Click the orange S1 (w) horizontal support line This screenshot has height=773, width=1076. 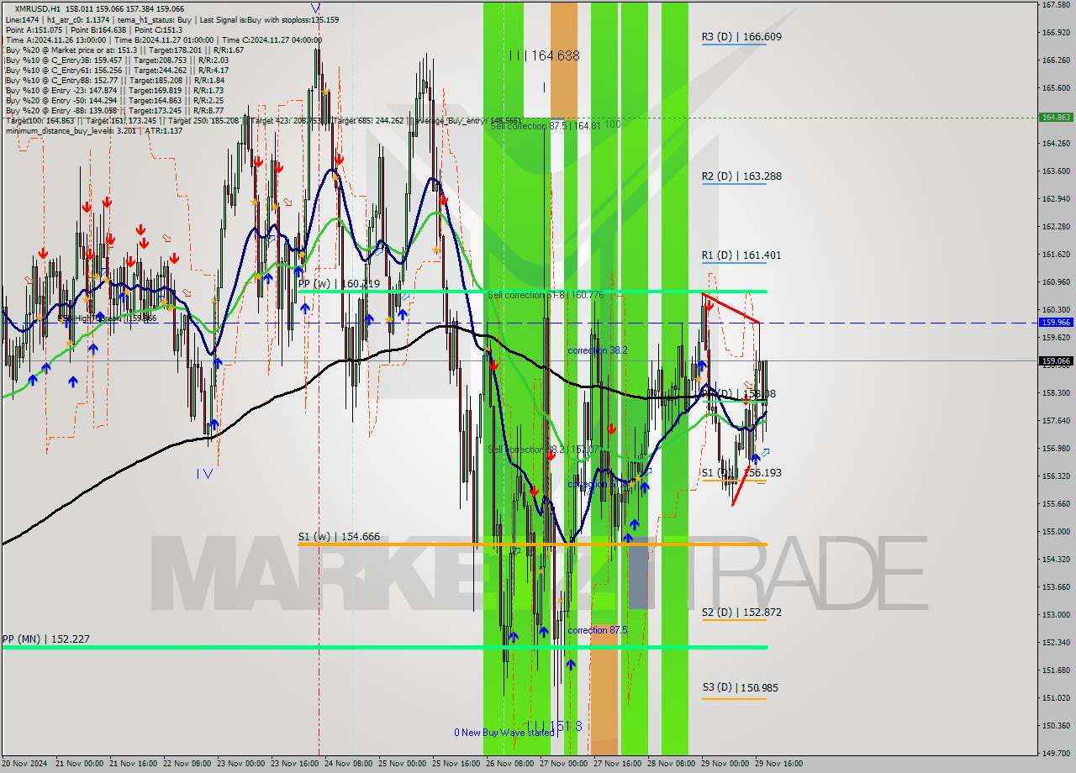(x=532, y=544)
